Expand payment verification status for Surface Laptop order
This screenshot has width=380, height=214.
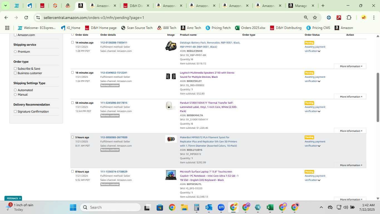pos(319,180)
